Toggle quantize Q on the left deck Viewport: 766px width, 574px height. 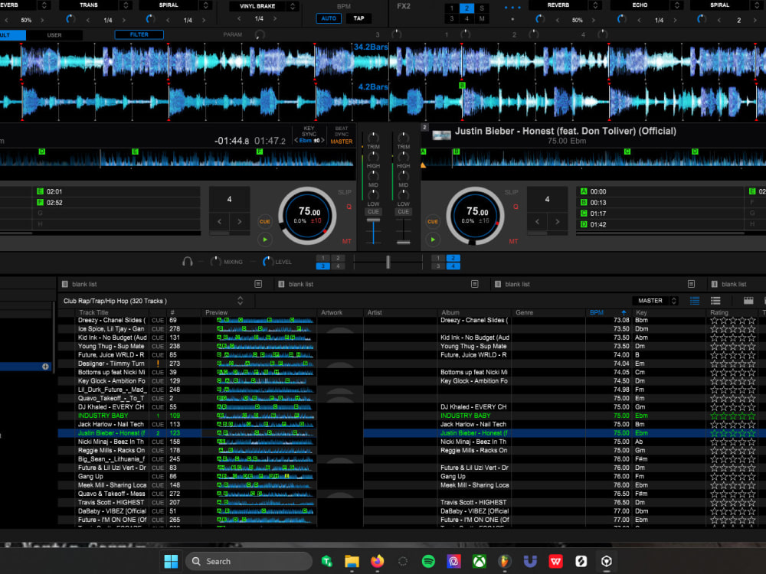[349, 207]
